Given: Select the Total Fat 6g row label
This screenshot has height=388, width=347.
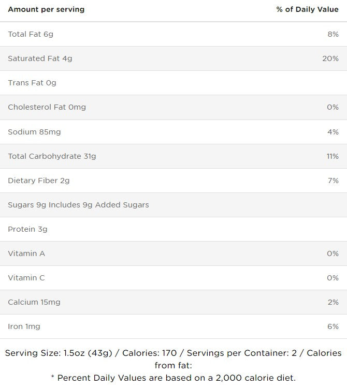Looking at the screenshot, I should pyautogui.click(x=31, y=34).
